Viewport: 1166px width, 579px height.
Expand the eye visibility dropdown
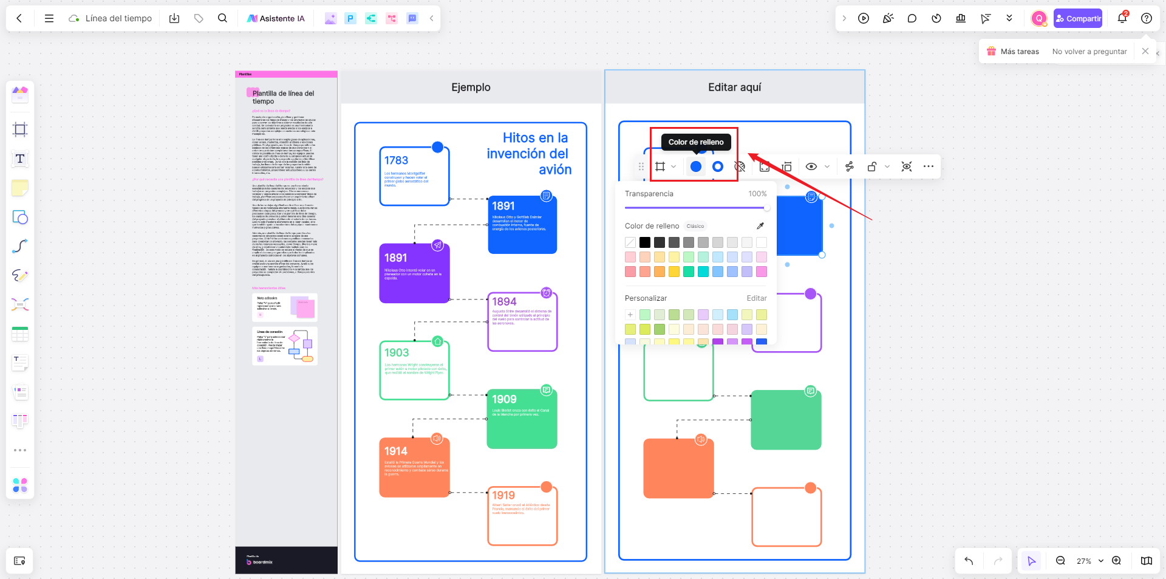click(x=827, y=166)
